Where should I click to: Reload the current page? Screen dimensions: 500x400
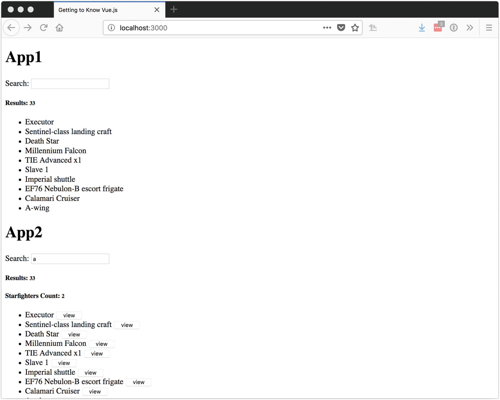[x=44, y=28]
